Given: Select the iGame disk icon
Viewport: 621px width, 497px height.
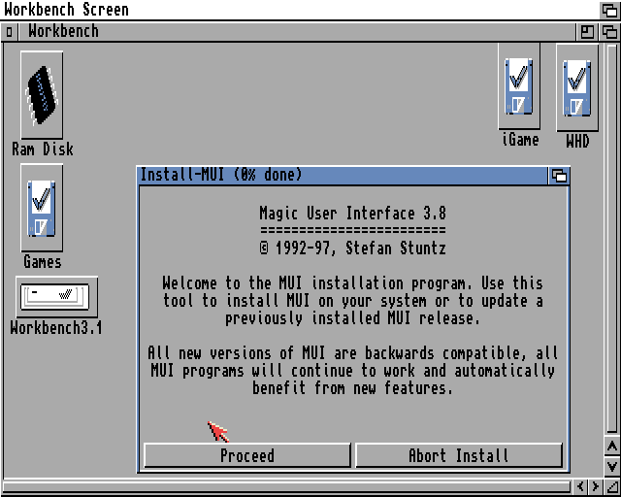Looking at the screenshot, I should pyautogui.click(x=519, y=85).
